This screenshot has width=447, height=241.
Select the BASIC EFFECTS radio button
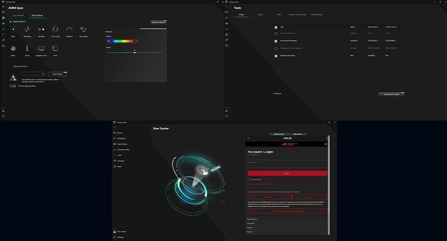coord(11,21)
